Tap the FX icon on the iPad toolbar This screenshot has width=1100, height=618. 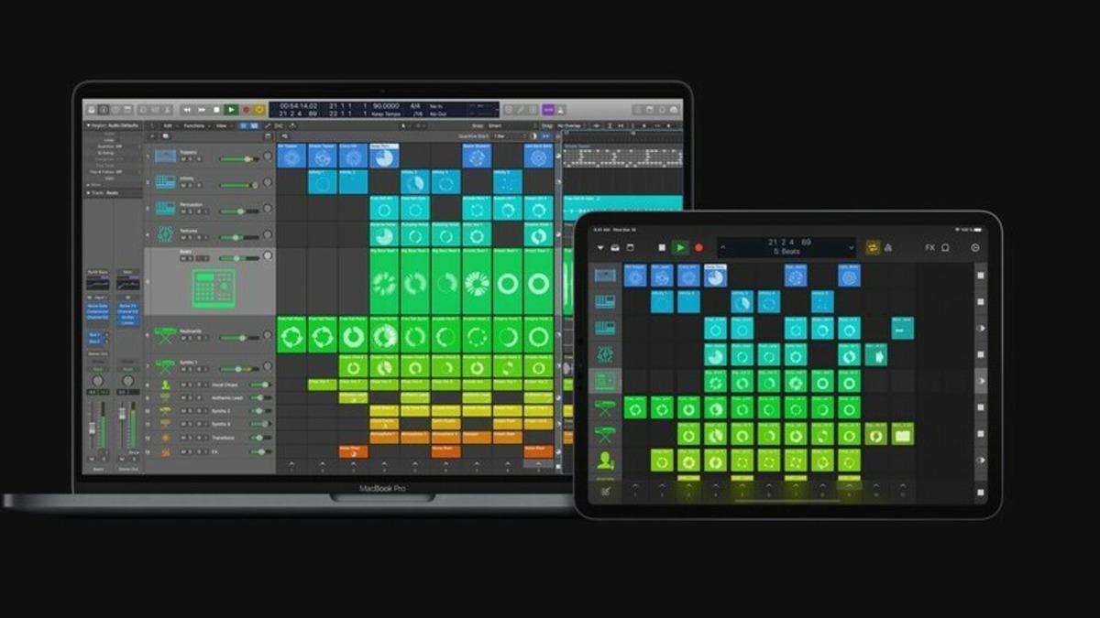[928, 247]
